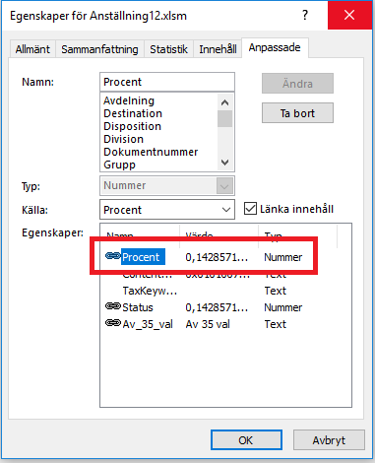The image size is (375, 463).
Task: Click the help question mark icon
Action: point(305,15)
